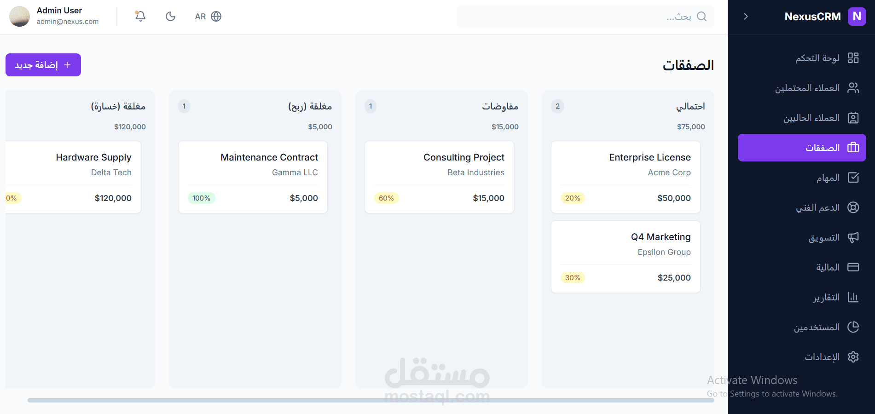This screenshot has height=414, width=875.
Task: Click the $75,000 total in احتمالي column
Action: tap(691, 127)
